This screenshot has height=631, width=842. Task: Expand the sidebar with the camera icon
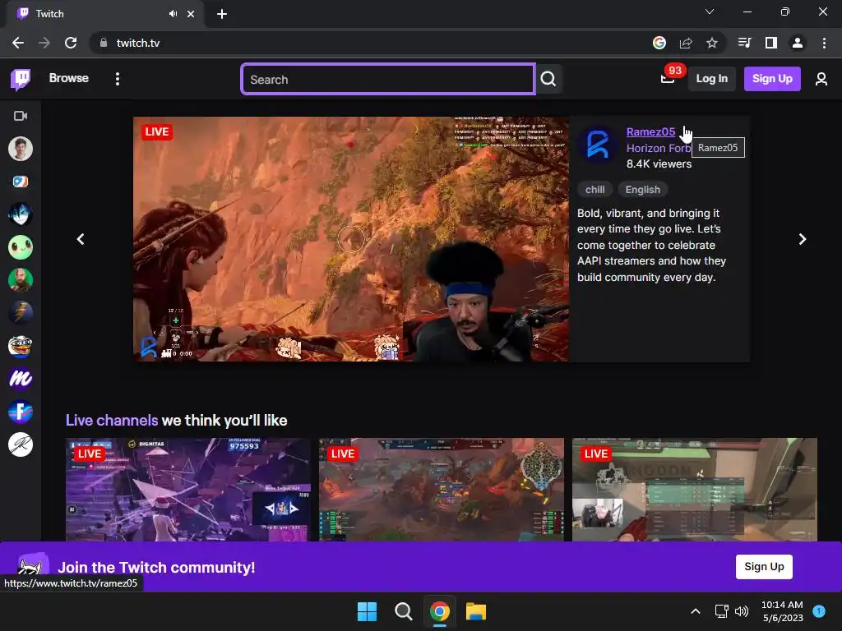(21, 116)
